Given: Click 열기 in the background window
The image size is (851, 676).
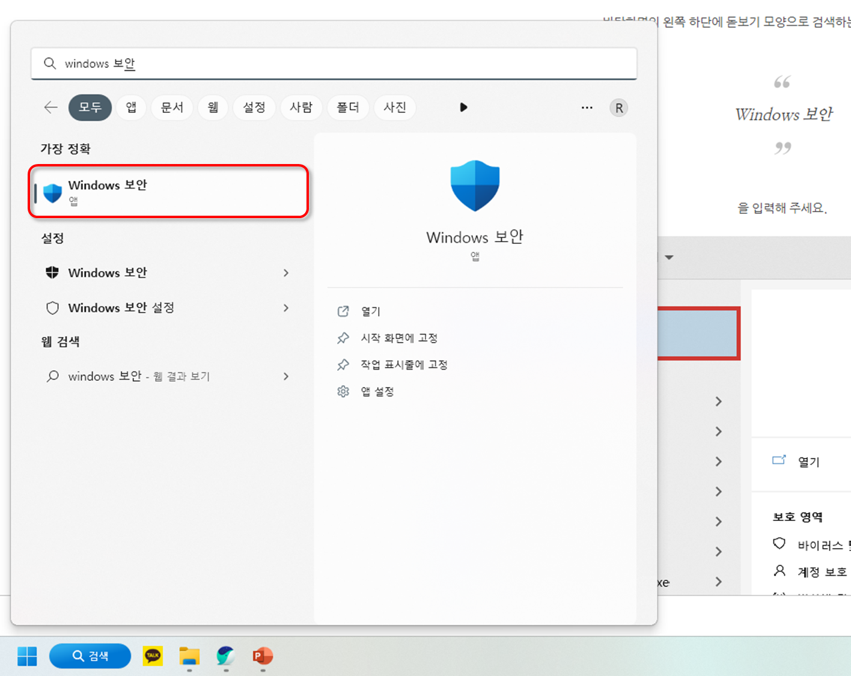Looking at the screenshot, I should pos(809,461).
